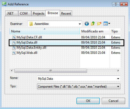This screenshot has height=109, width=130.
Task: Click the Nome filename input field
Action: (77, 79)
